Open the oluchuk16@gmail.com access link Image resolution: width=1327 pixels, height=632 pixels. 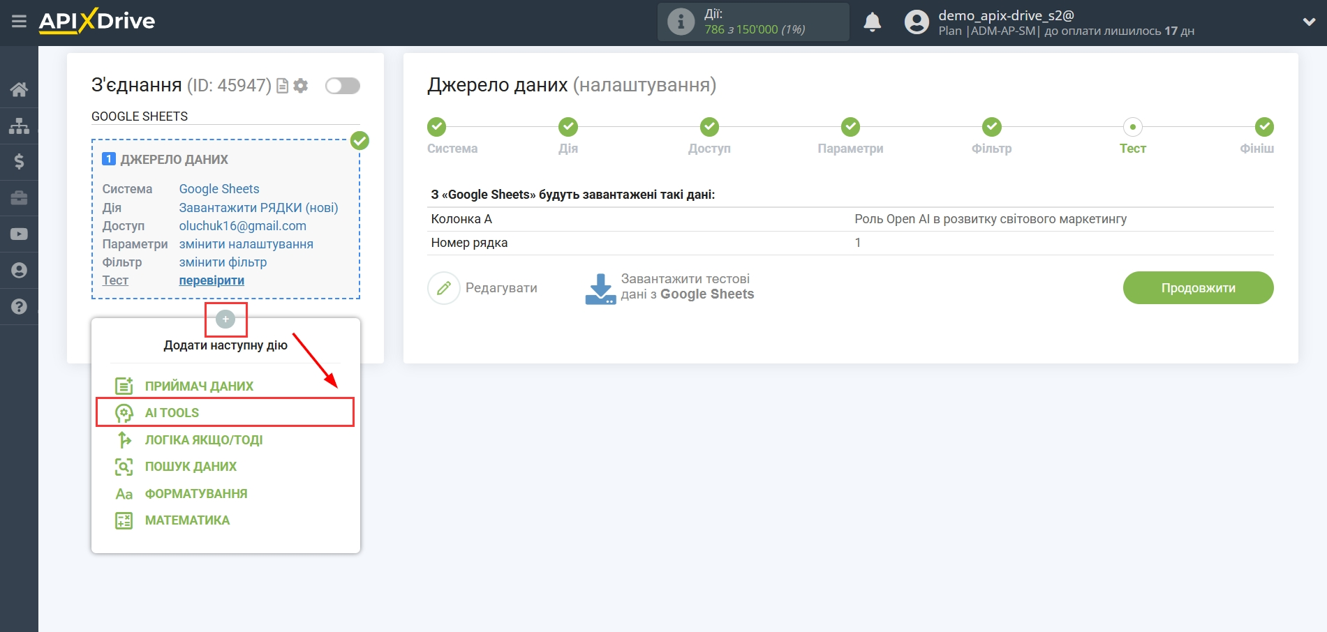[x=243, y=225]
